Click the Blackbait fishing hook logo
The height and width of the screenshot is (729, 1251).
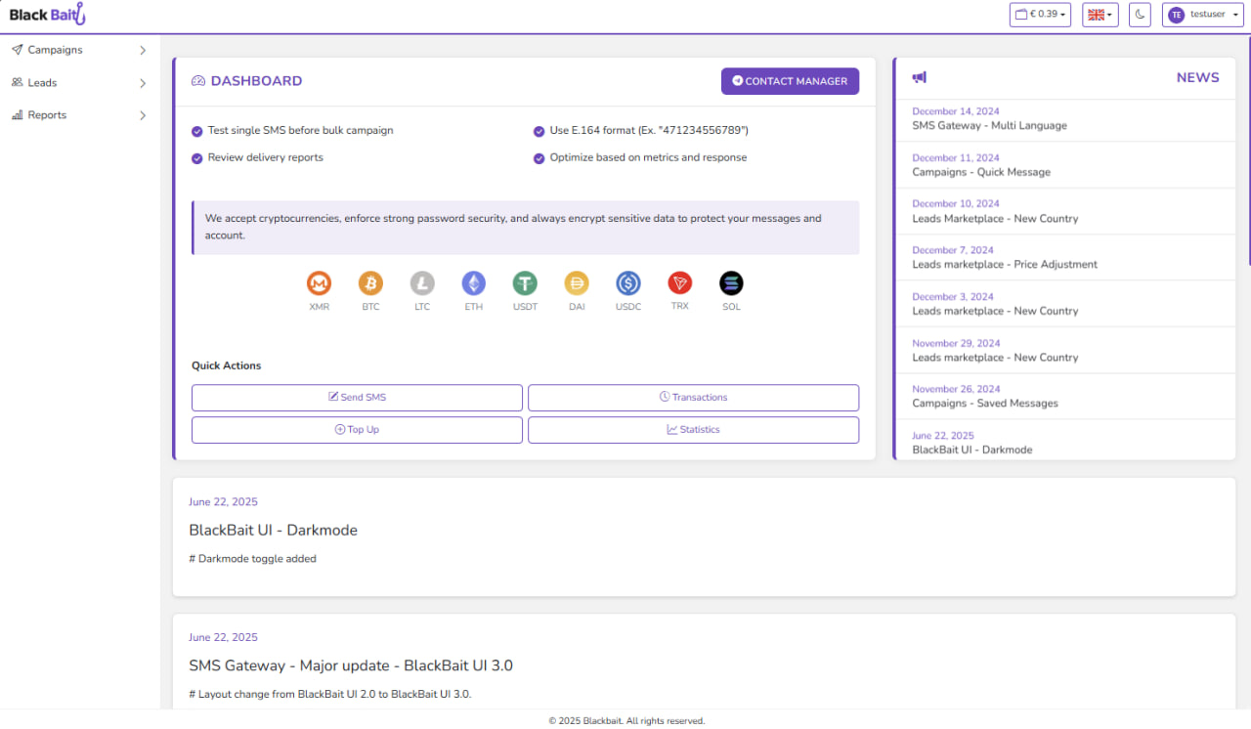coord(78,14)
